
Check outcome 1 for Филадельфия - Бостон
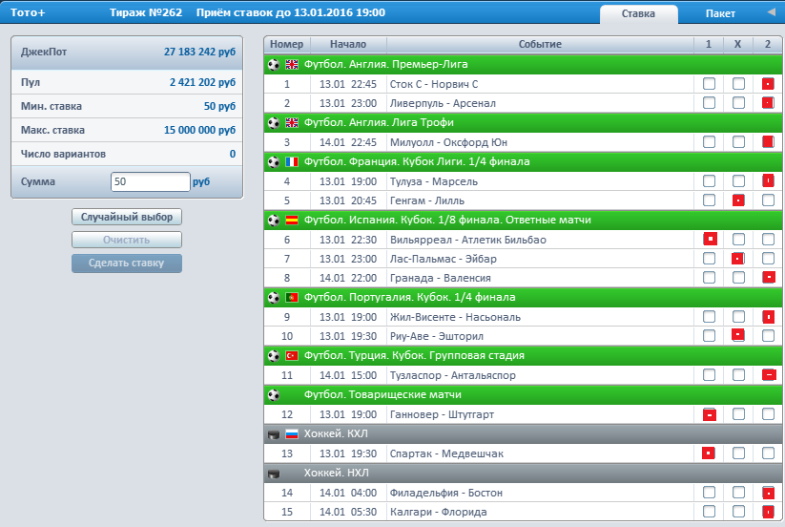(x=709, y=493)
